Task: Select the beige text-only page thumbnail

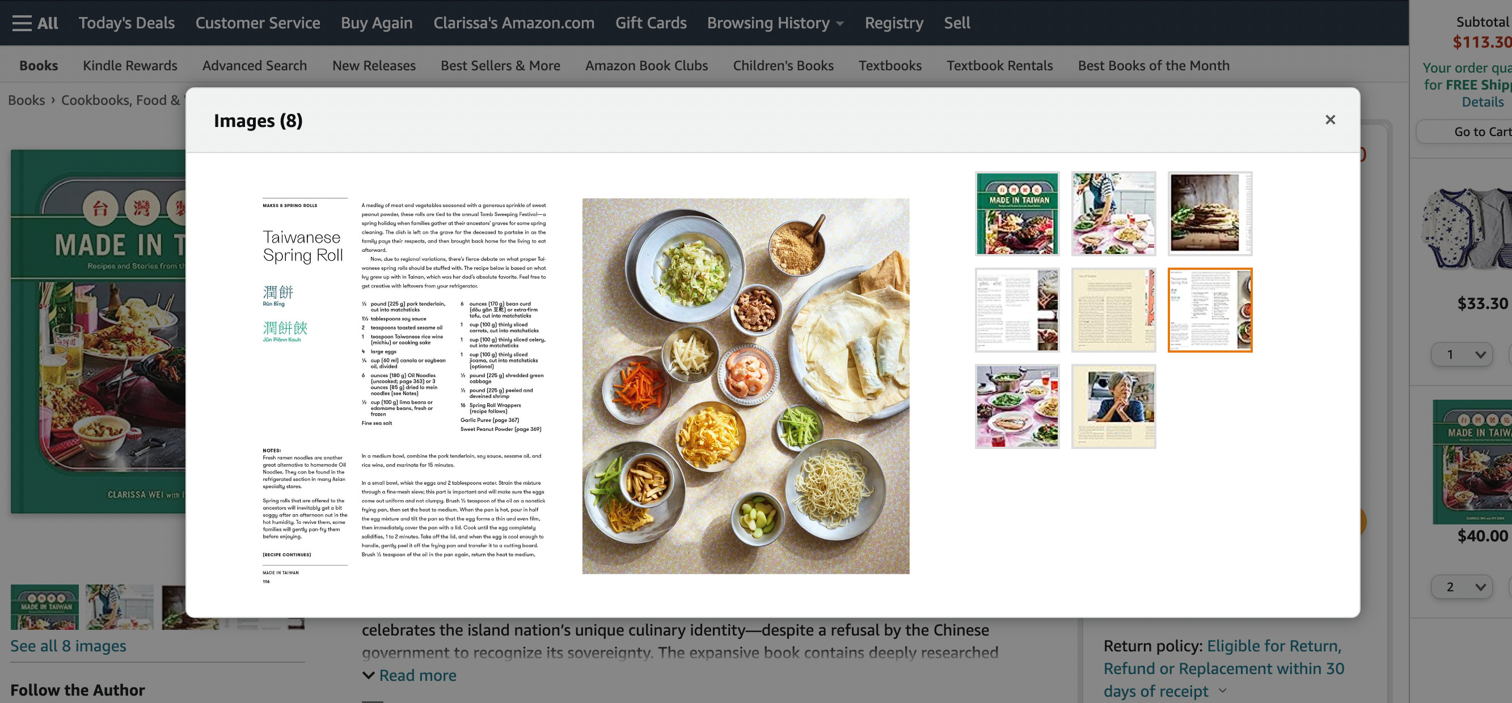Action: pyautogui.click(x=1113, y=310)
